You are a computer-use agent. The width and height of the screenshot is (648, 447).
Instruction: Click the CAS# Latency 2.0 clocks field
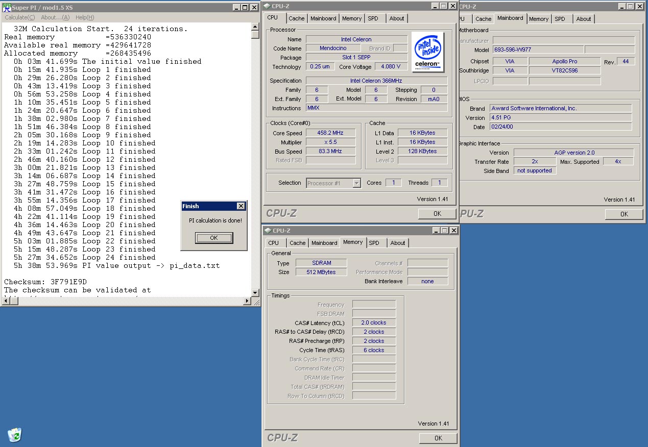(374, 323)
